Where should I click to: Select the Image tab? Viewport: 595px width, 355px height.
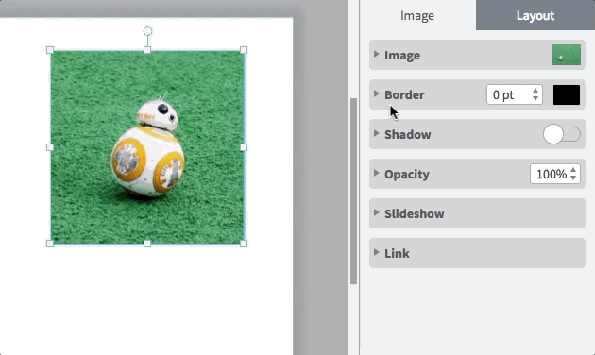pos(417,15)
